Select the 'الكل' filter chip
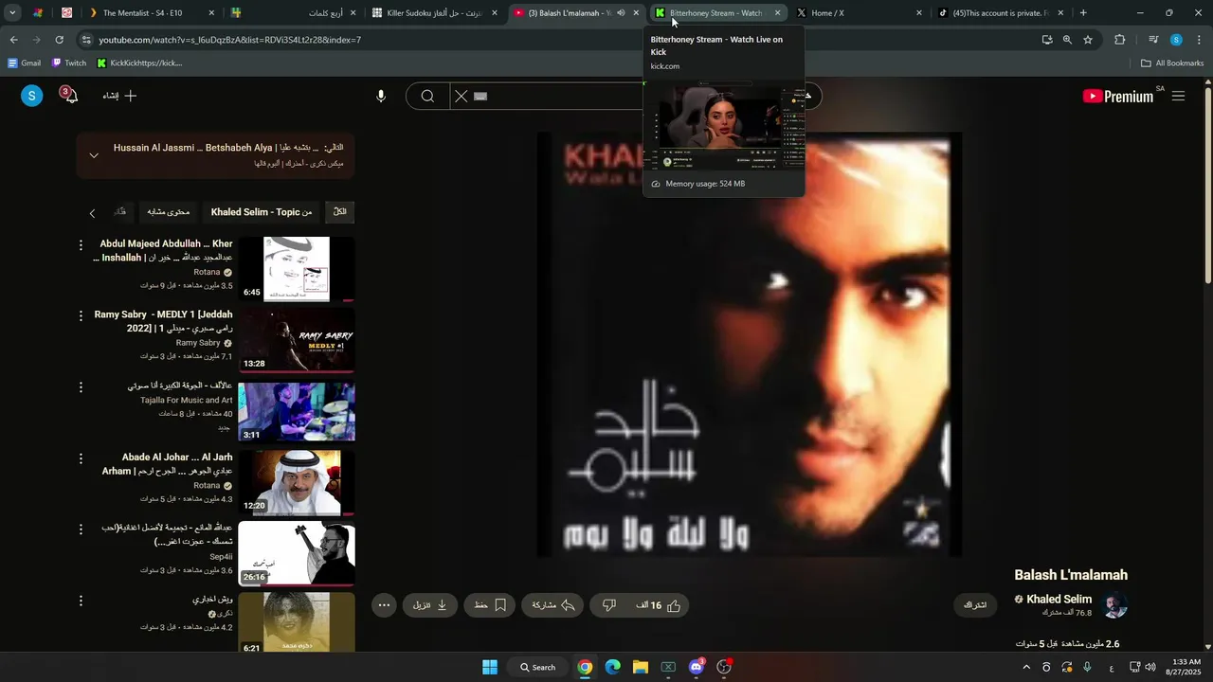1213x682 pixels. click(x=340, y=212)
